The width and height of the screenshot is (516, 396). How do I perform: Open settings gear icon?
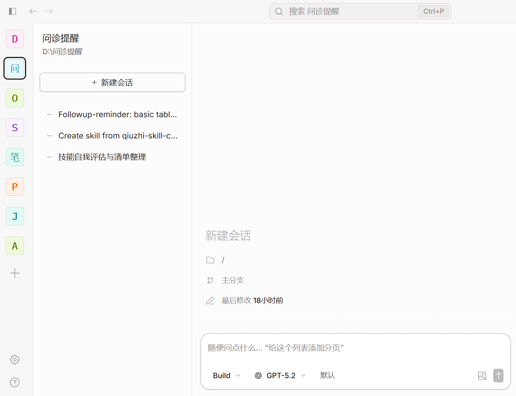point(15,360)
